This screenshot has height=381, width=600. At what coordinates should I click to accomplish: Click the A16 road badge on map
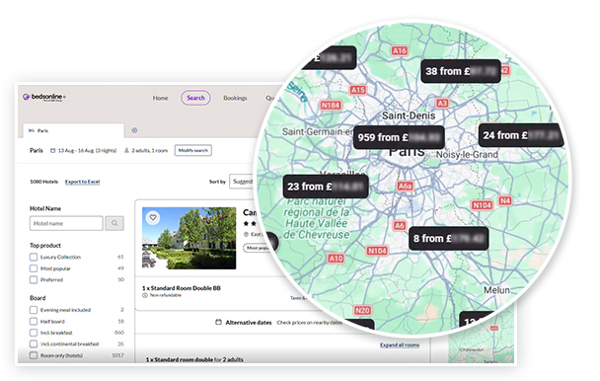(400, 50)
